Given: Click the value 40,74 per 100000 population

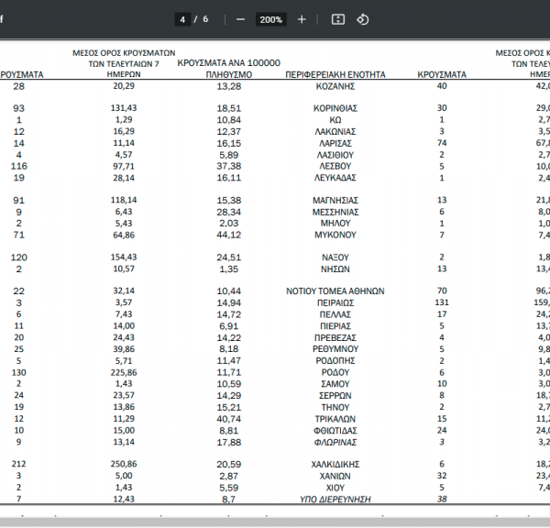Looking at the screenshot, I should [x=228, y=419].
